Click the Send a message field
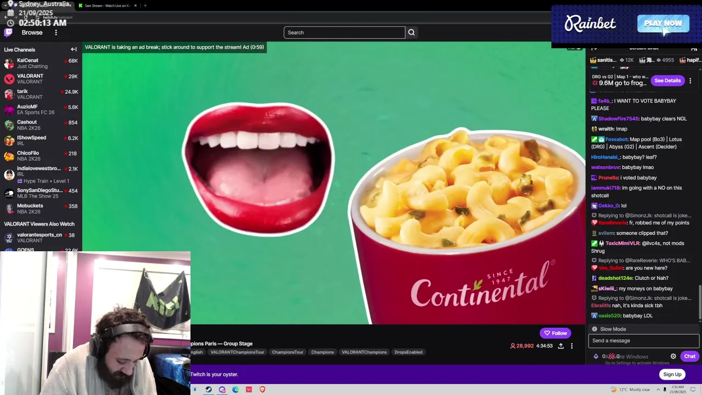Viewport: 702px width, 395px height. (x=644, y=341)
